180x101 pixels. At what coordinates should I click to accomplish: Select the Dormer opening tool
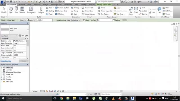(x=143, y=14)
